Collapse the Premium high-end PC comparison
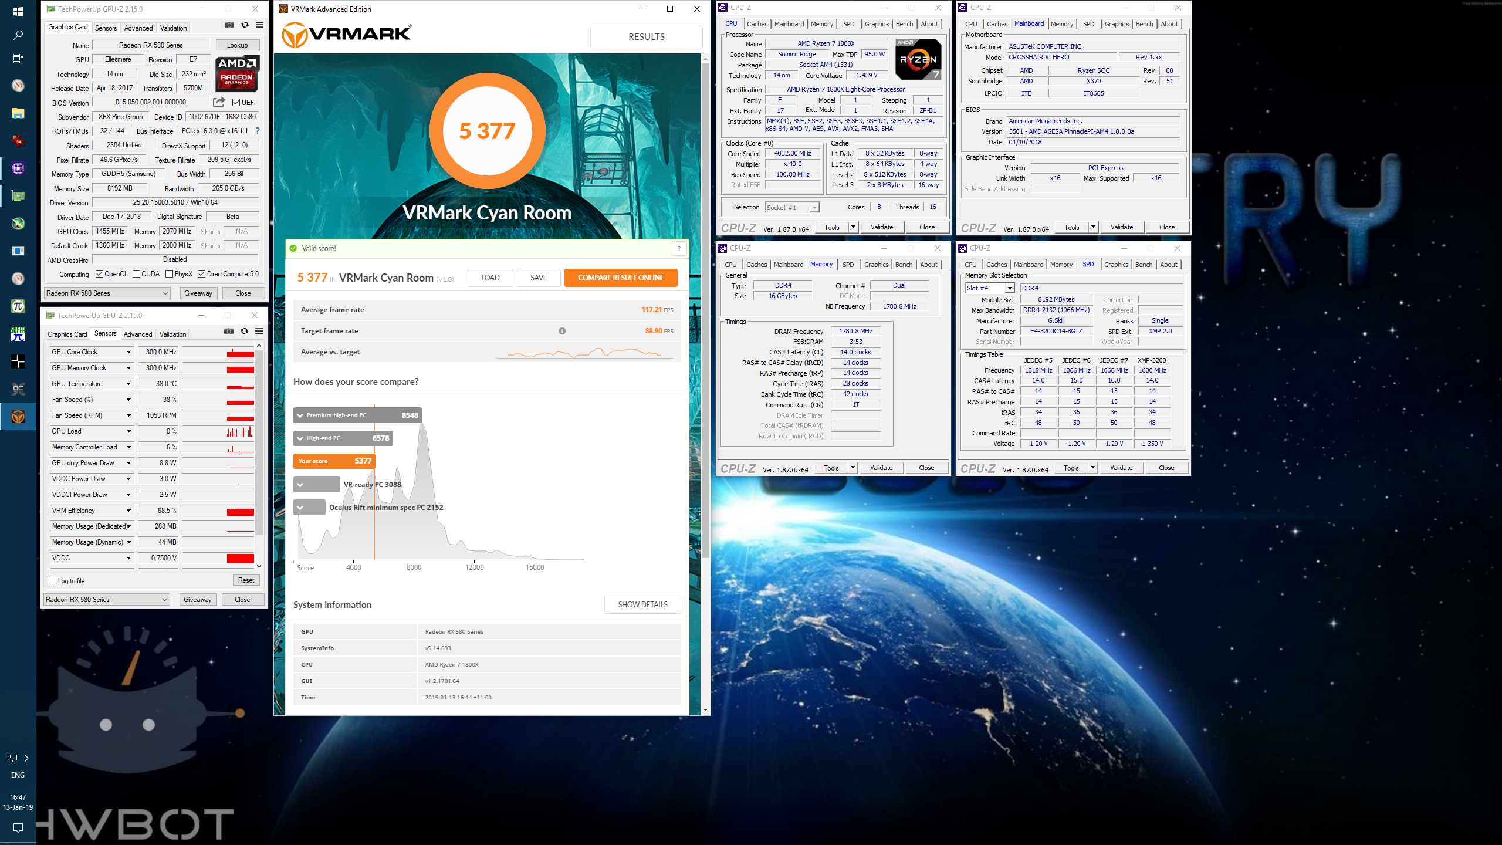 [x=300, y=415]
